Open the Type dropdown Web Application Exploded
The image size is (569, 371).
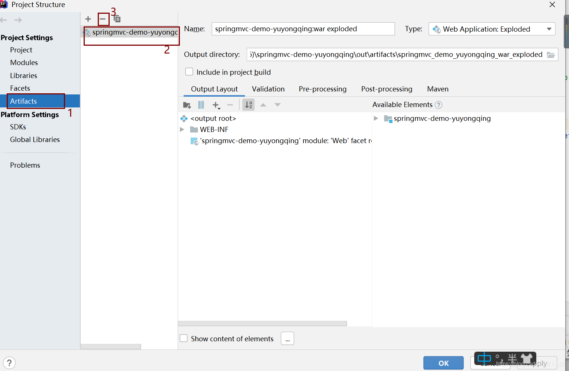coord(492,29)
